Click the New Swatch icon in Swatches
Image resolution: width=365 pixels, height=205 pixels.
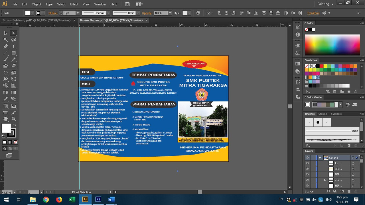pos(349,92)
